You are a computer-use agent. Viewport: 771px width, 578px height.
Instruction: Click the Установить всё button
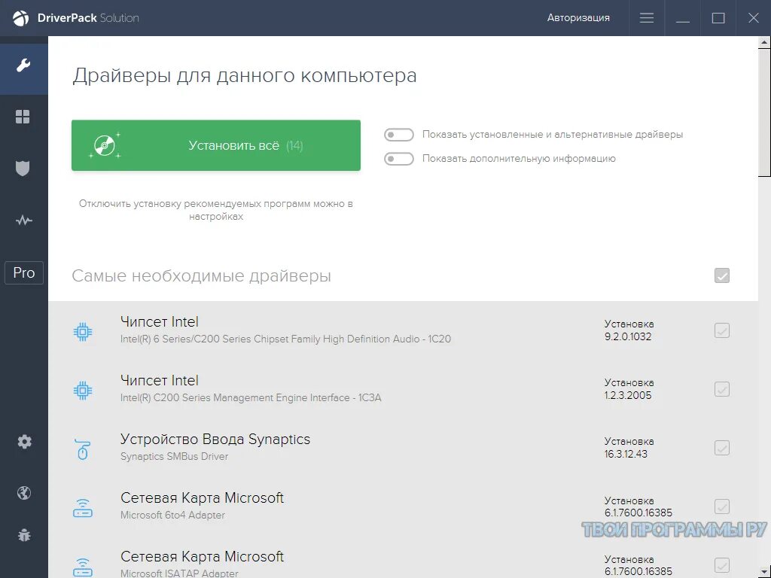216,145
